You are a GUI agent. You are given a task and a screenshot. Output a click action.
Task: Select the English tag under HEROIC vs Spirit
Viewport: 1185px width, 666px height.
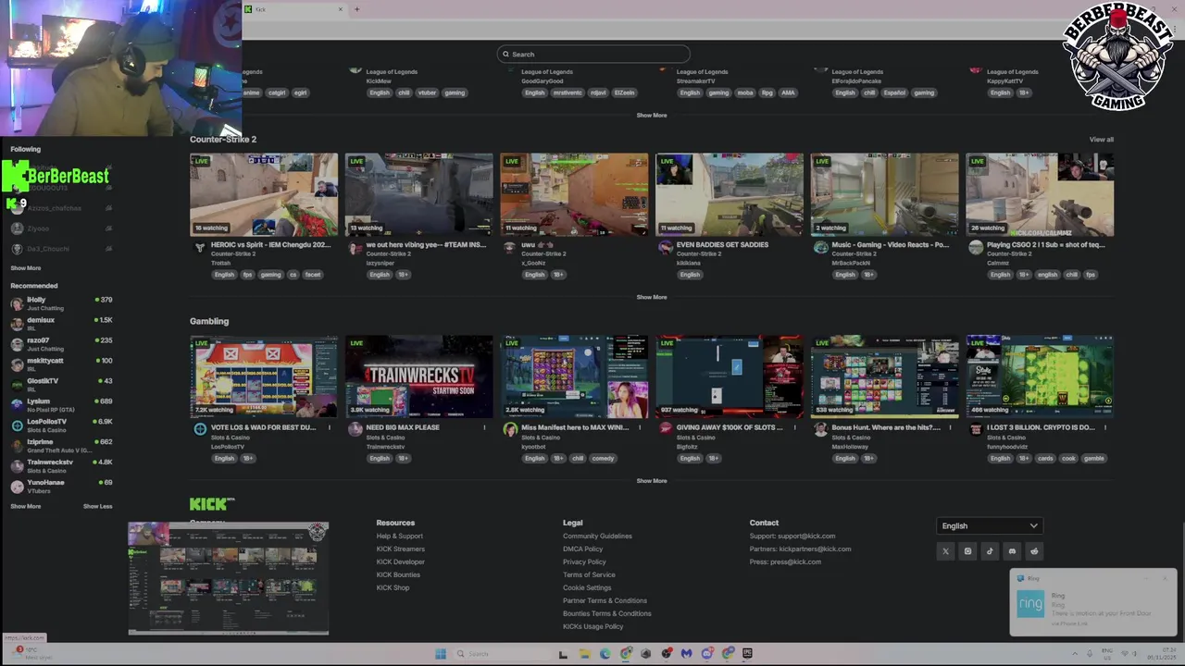(x=224, y=275)
